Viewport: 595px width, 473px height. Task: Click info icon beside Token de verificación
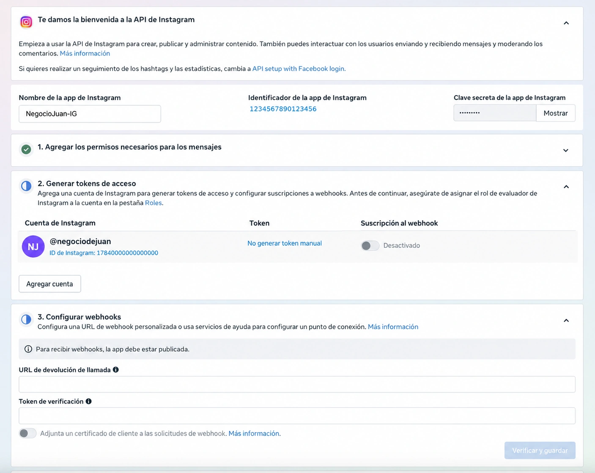tap(89, 401)
